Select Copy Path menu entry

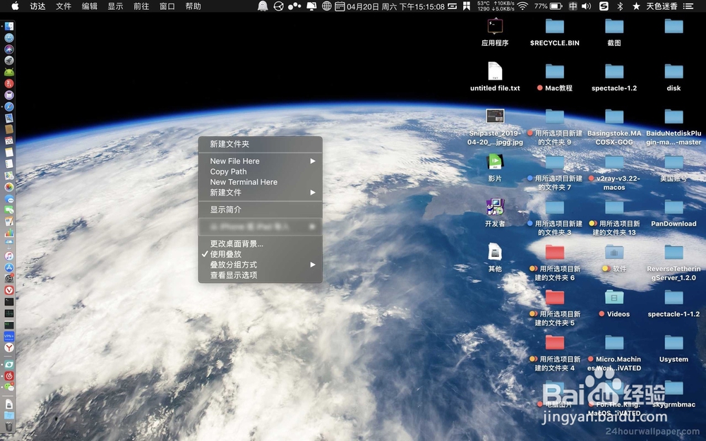(x=261, y=172)
